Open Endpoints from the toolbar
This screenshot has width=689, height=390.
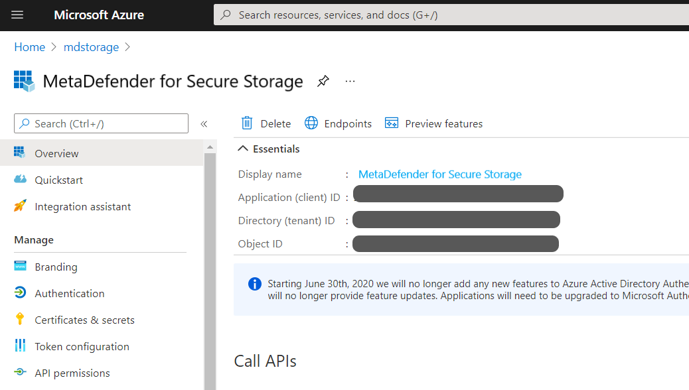[338, 123]
